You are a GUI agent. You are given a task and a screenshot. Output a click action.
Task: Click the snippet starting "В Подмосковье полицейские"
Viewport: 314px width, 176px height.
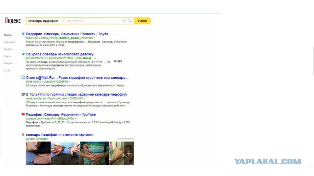coord(78,104)
